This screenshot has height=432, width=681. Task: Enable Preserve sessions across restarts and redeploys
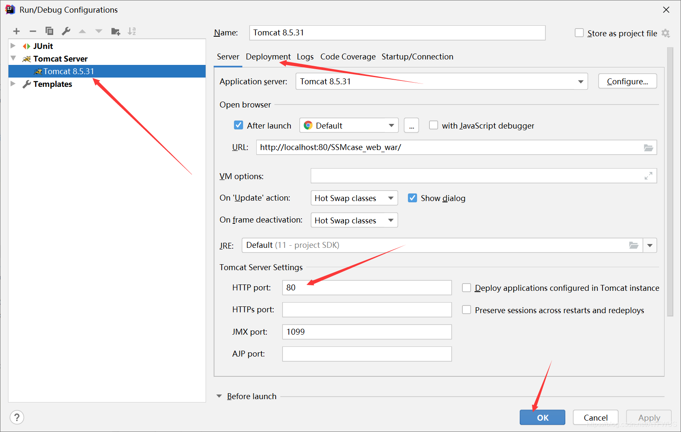tap(467, 310)
